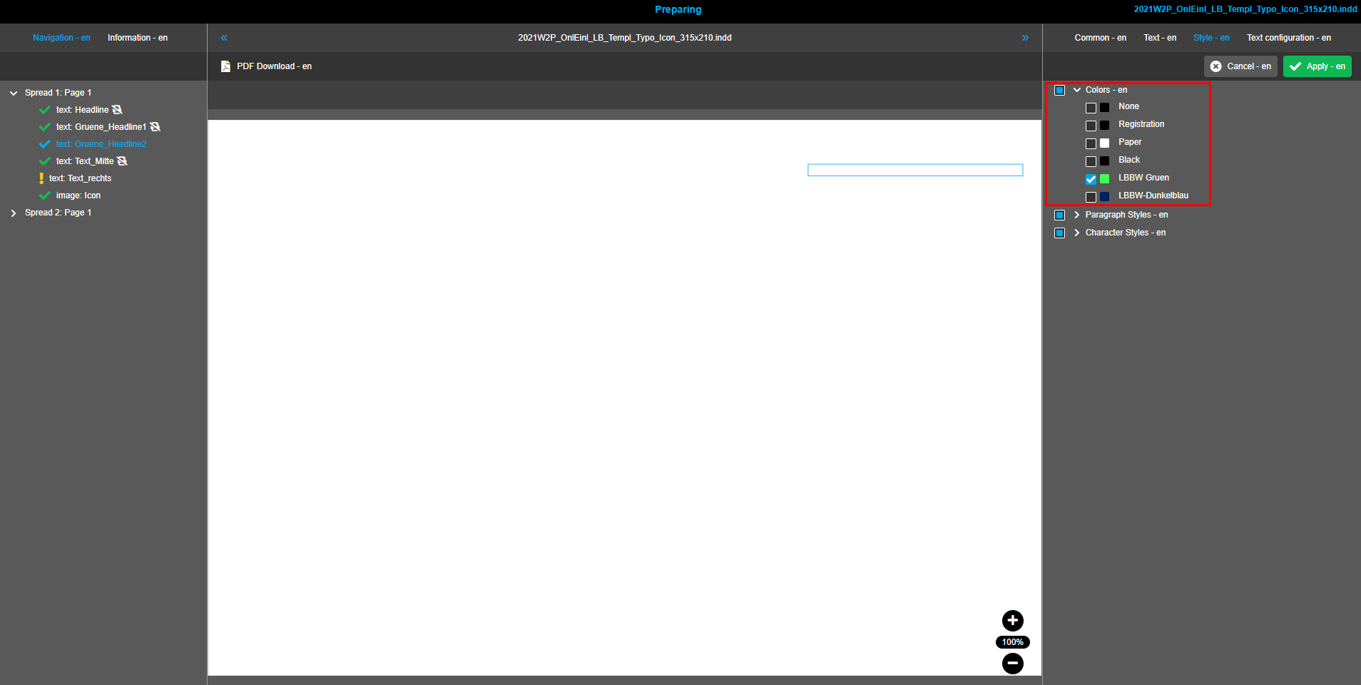Click green checkmark beside text: Headline
The width and height of the screenshot is (1361, 685).
(45, 110)
